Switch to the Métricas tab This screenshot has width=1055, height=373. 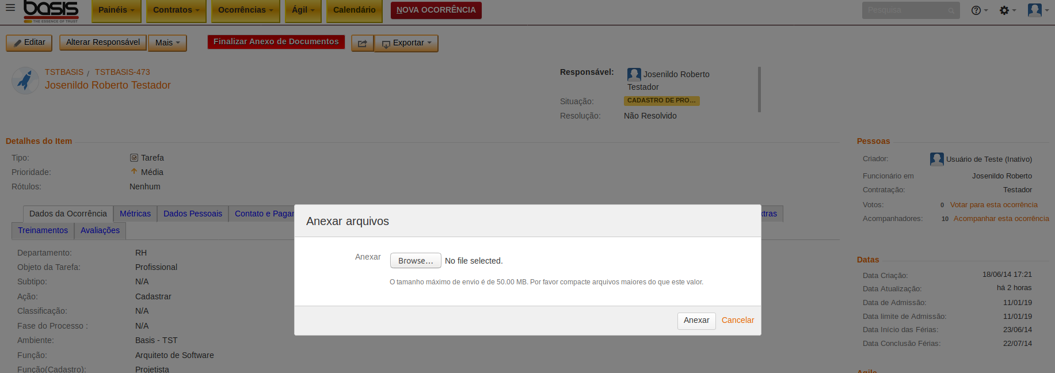point(135,214)
